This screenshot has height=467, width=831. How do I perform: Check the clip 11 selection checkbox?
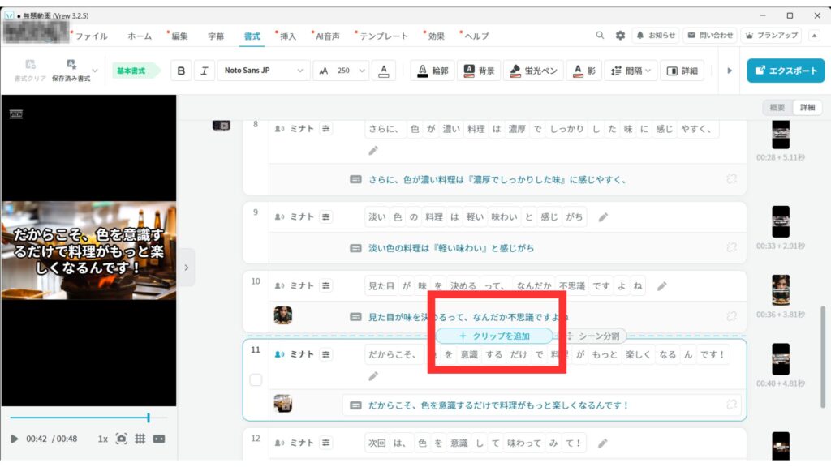[256, 379]
